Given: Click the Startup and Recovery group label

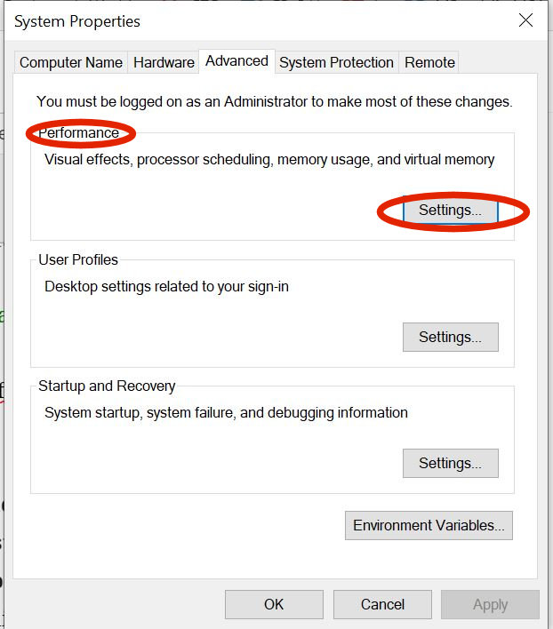Looking at the screenshot, I should tap(107, 386).
